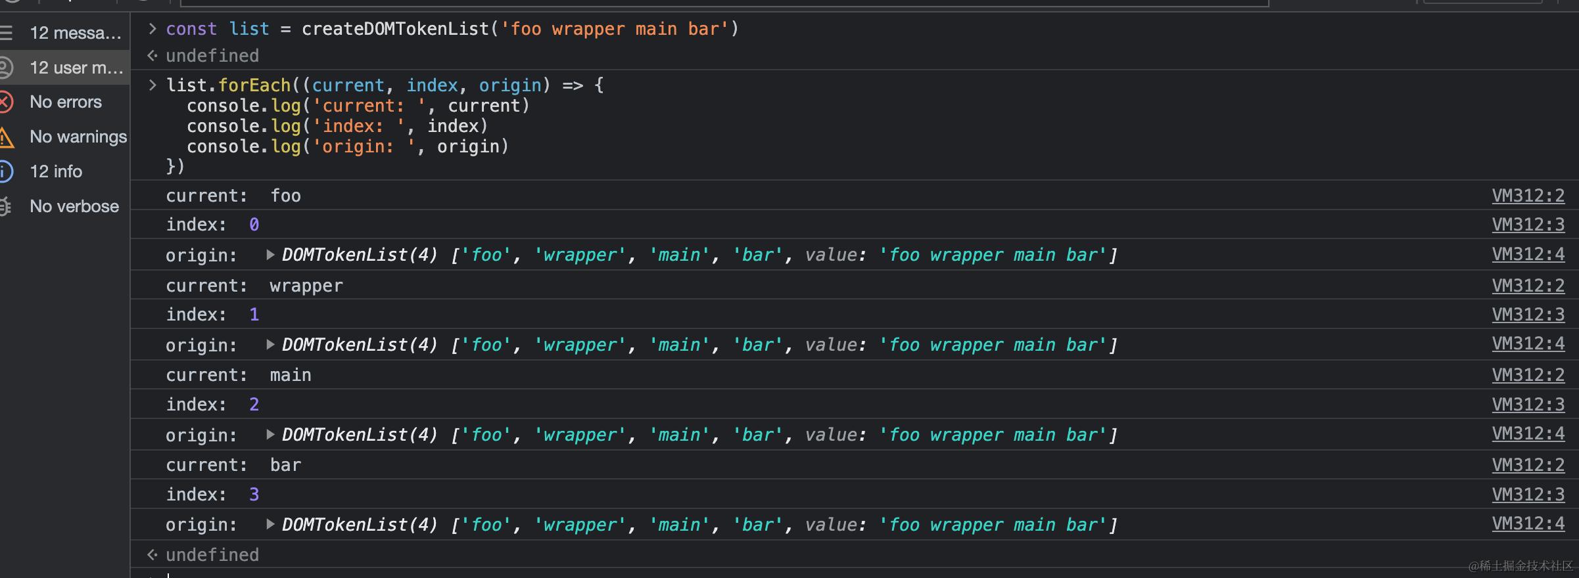Open VM312:2 link on 'current: bar' row
This screenshot has height=578, width=1579.
pyautogui.click(x=1528, y=465)
